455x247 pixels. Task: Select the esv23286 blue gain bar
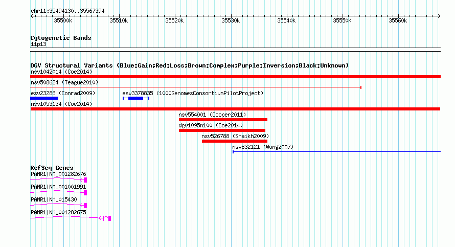(44, 98)
